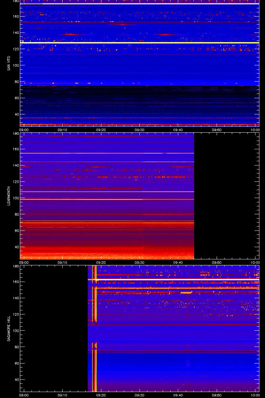265x398 pixels.
Task: Pick the 100 tick on Sagamore Hill axis
Action: 16,331
